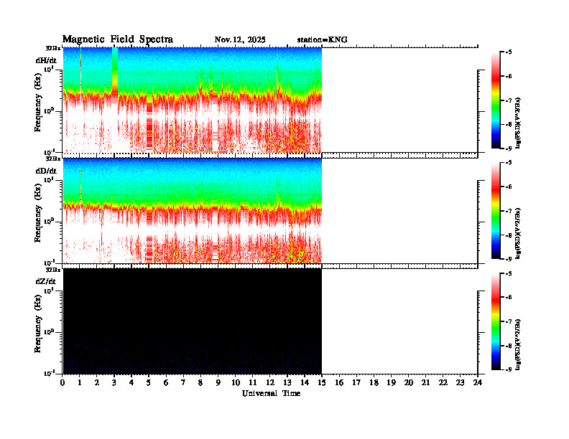Click the log(PSD) unit label beside dZ/dt colorbar
Viewport: 569px width, 439px height.
pyautogui.click(x=518, y=344)
